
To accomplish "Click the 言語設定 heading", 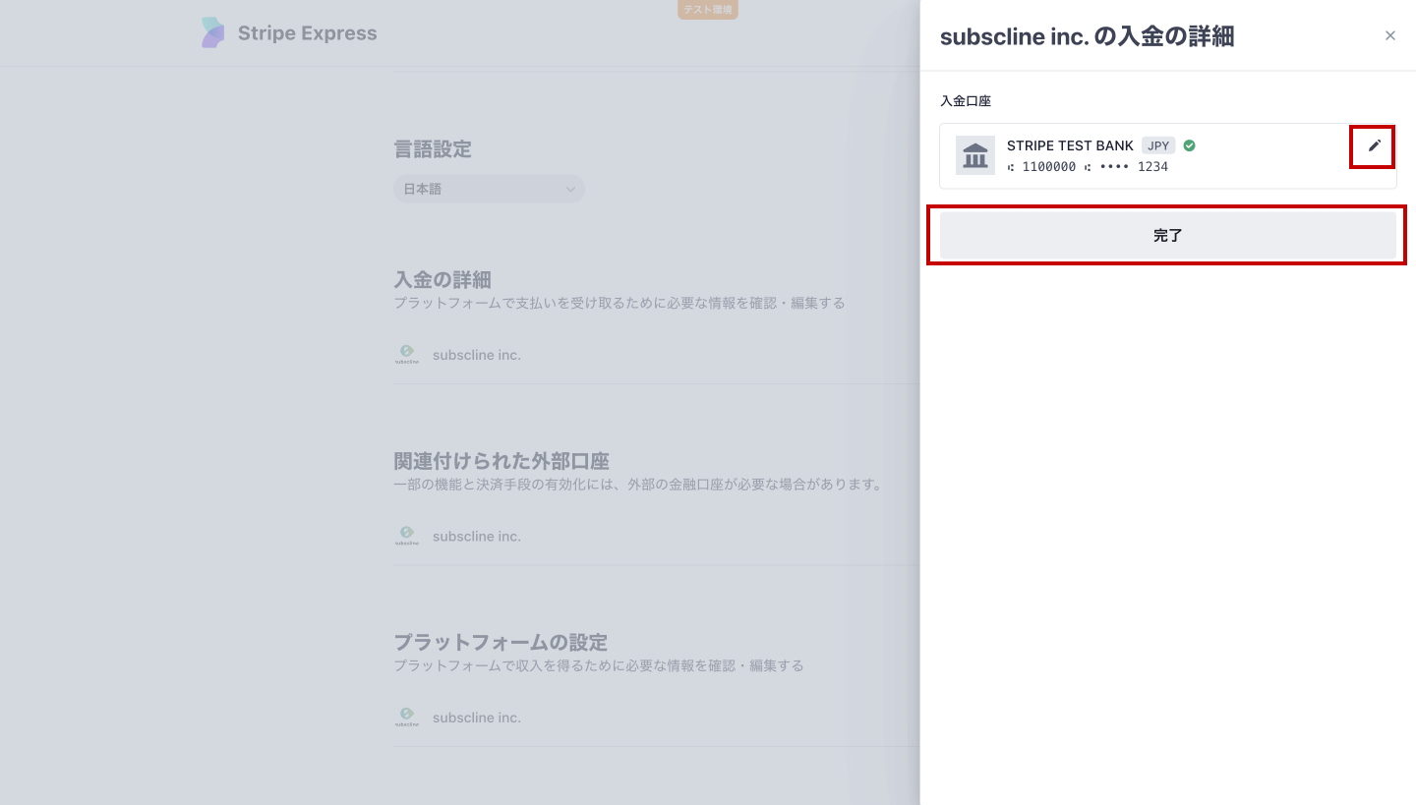I will tap(433, 149).
